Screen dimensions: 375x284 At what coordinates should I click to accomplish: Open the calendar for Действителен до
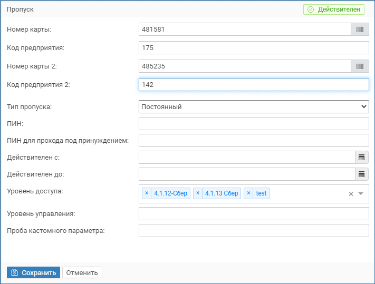click(x=361, y=174)
